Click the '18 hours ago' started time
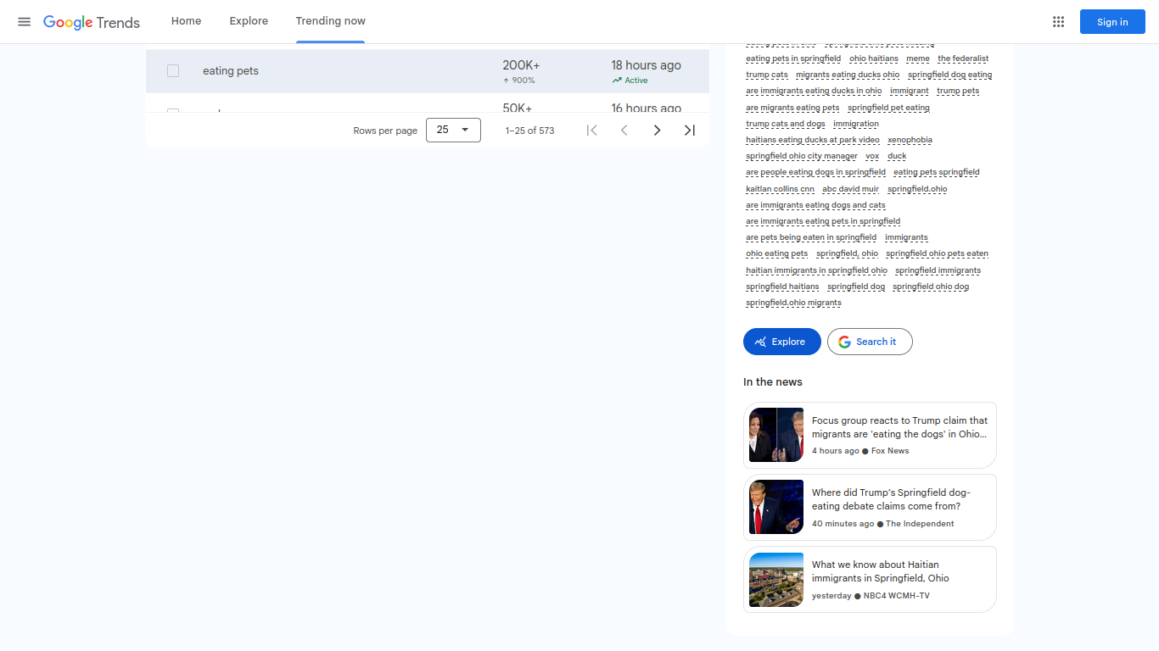This screenshot has width=1159, height=651. (x=647, y=65)
